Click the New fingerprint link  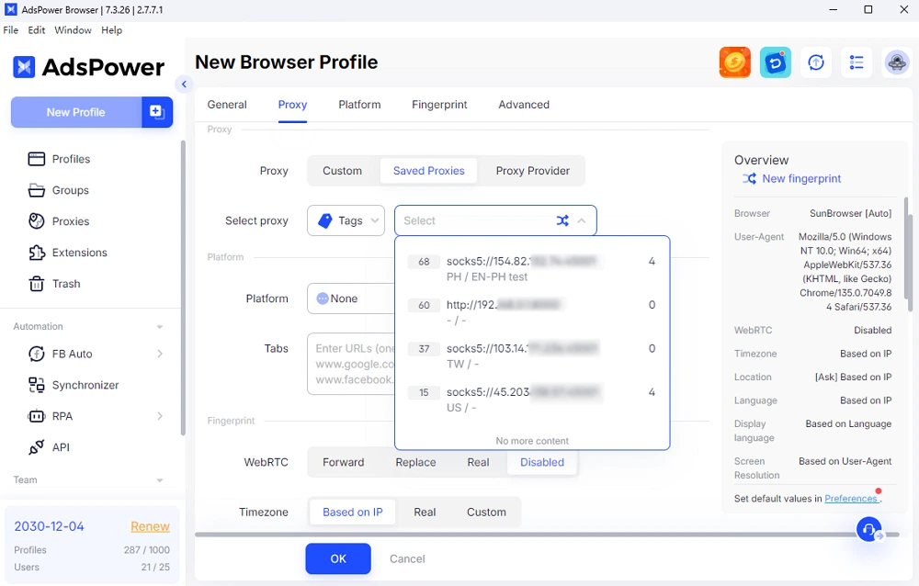(801, 179)
